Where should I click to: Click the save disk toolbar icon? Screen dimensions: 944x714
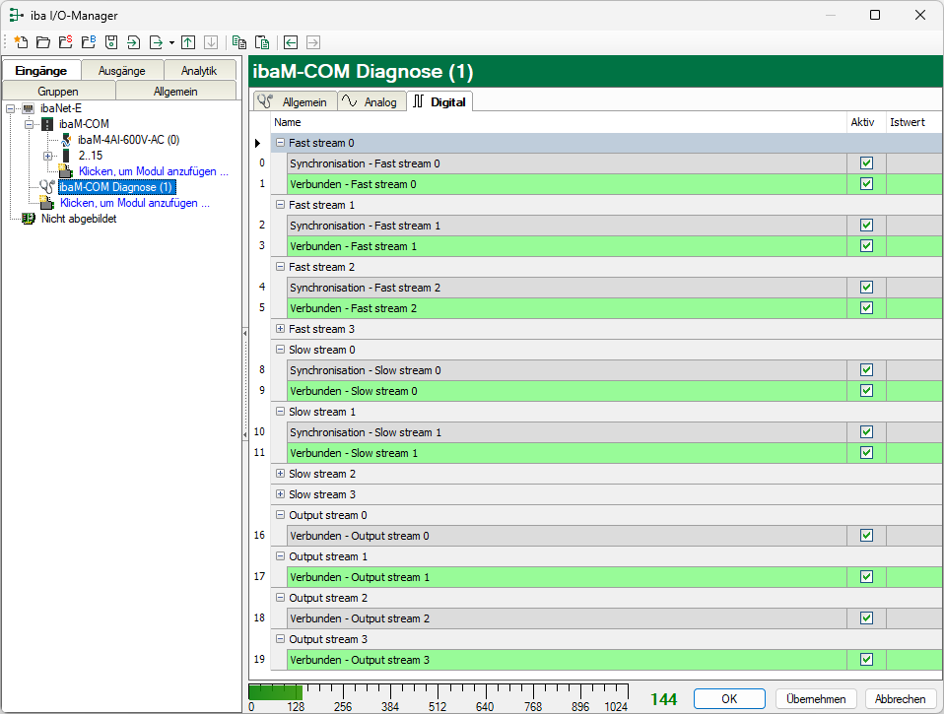coord(111,42)
